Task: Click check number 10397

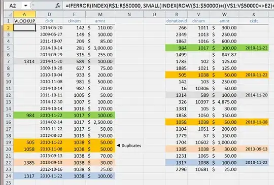Action: tap(202, 102)
